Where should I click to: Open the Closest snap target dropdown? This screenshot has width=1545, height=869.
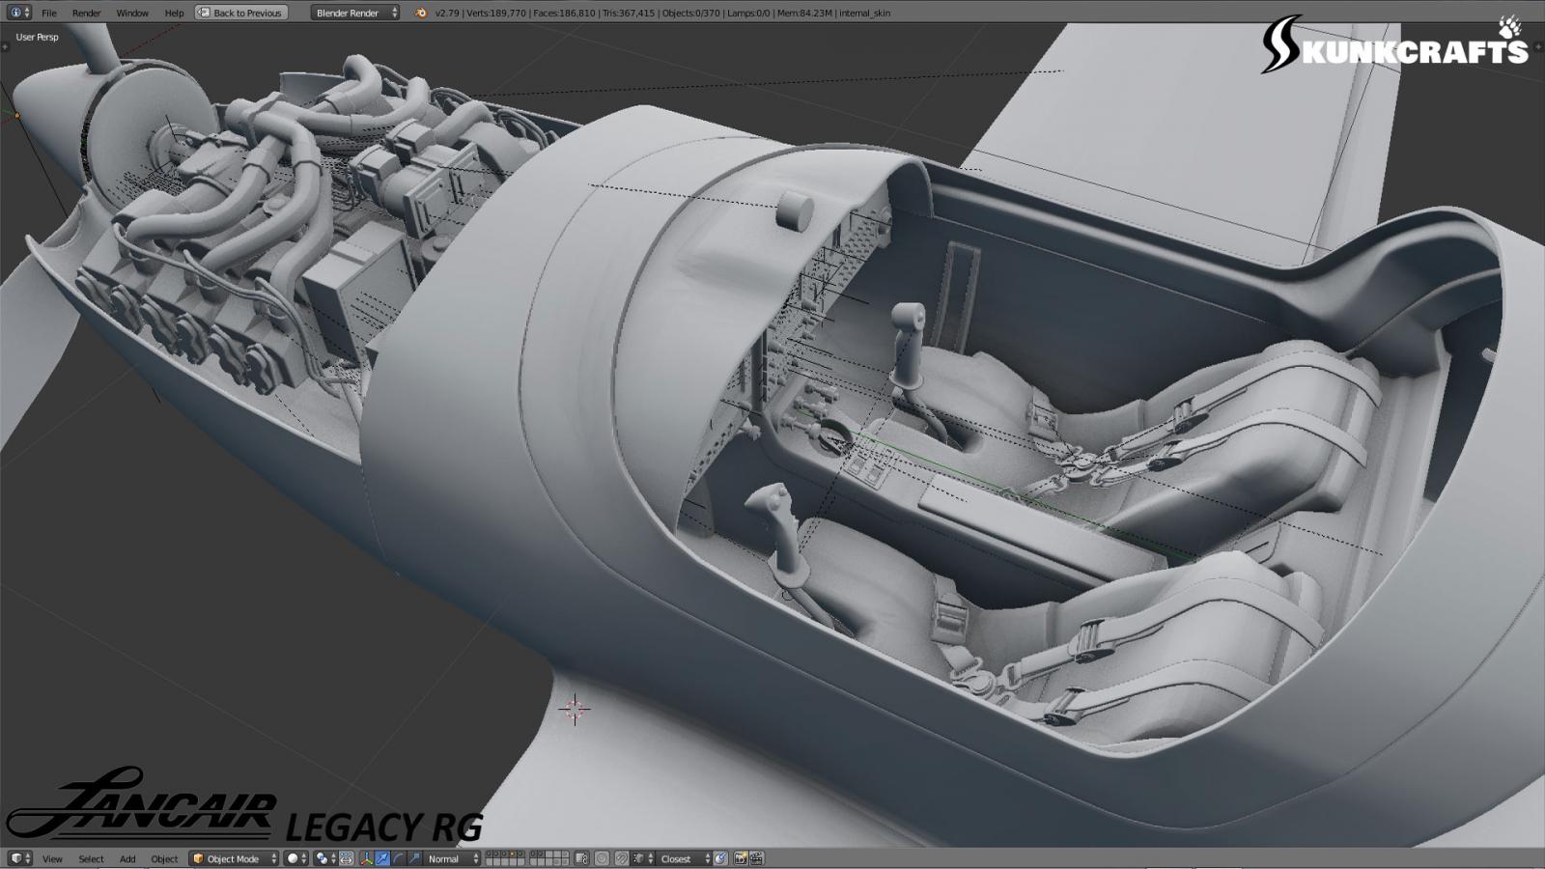683,858
